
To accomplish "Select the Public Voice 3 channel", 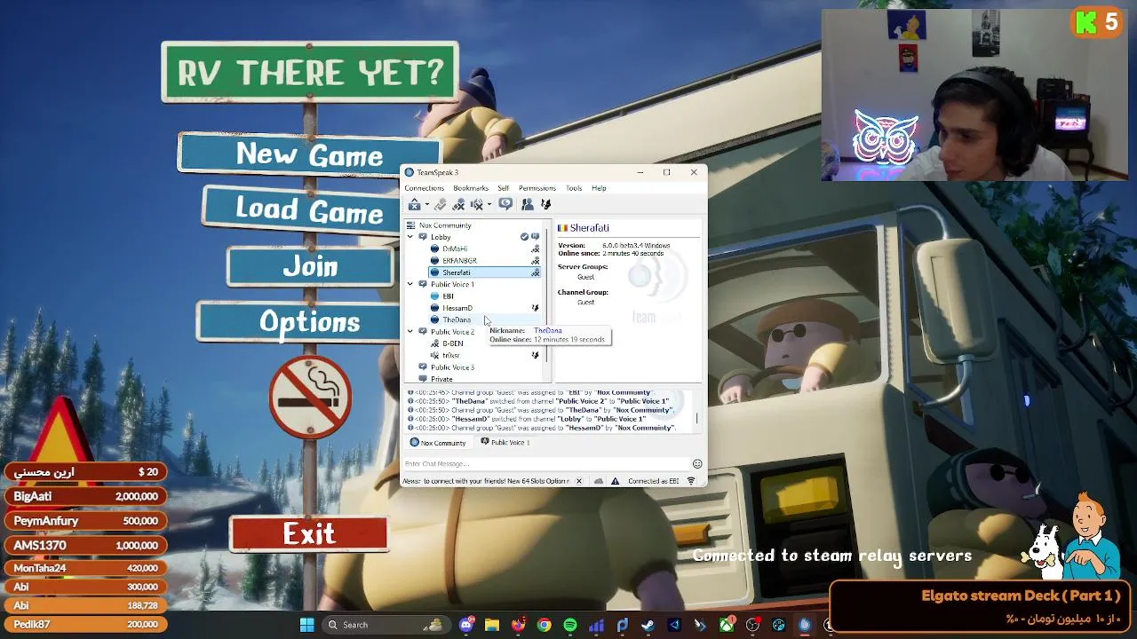I will [452, 367].
